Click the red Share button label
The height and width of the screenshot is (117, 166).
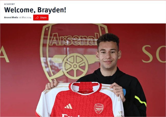[x=43, y=17]
